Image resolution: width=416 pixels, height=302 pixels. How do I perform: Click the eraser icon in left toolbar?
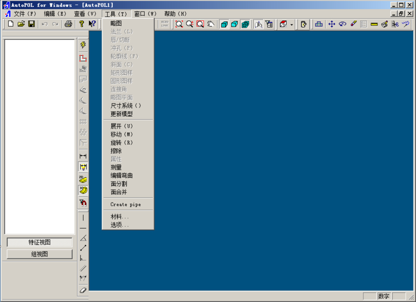83,290
